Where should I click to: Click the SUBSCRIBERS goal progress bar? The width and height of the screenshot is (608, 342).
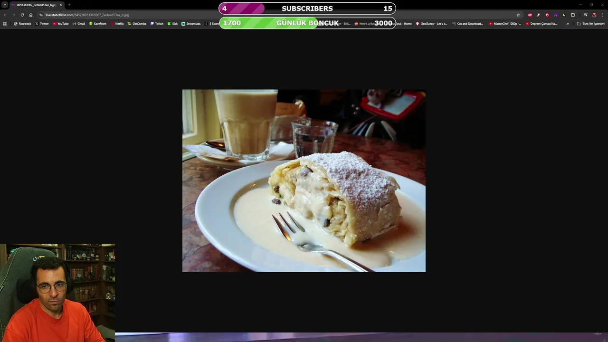click(x=307, y=9)
